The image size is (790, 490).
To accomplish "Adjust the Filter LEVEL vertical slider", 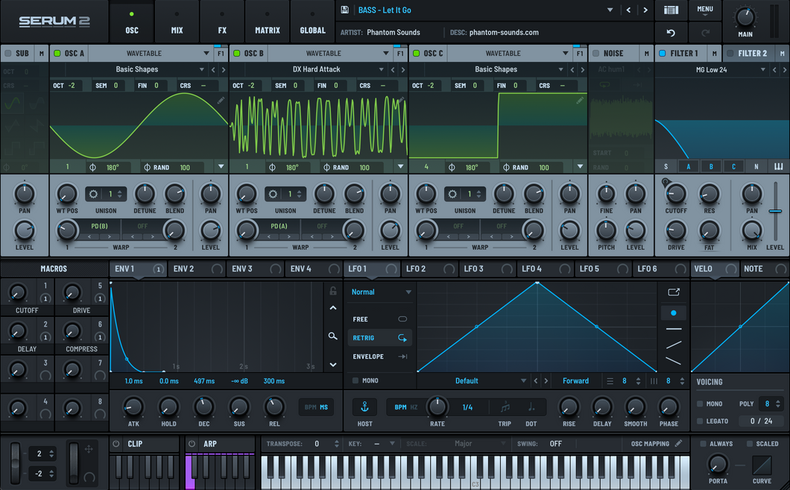I will pos(775,211).
